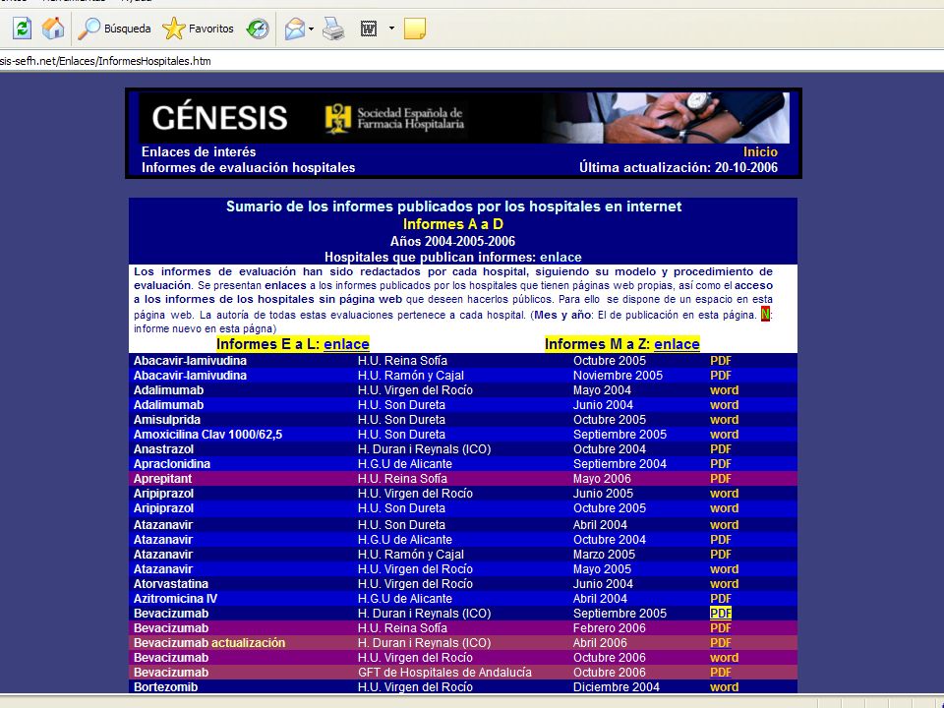Open word report for Aripiprazol Junio 2005
Viewport: 944px width, 708px height.
point(725,493)
